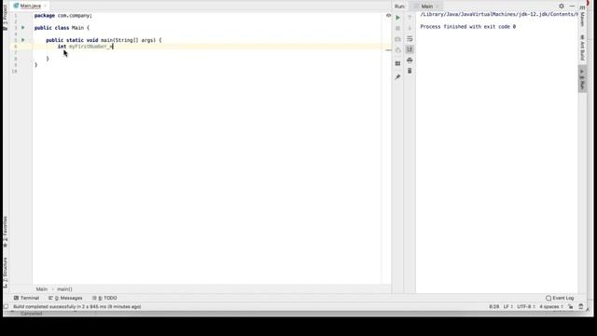
Task: Pin the Run tab with pin icon
Action: (398, 77)
